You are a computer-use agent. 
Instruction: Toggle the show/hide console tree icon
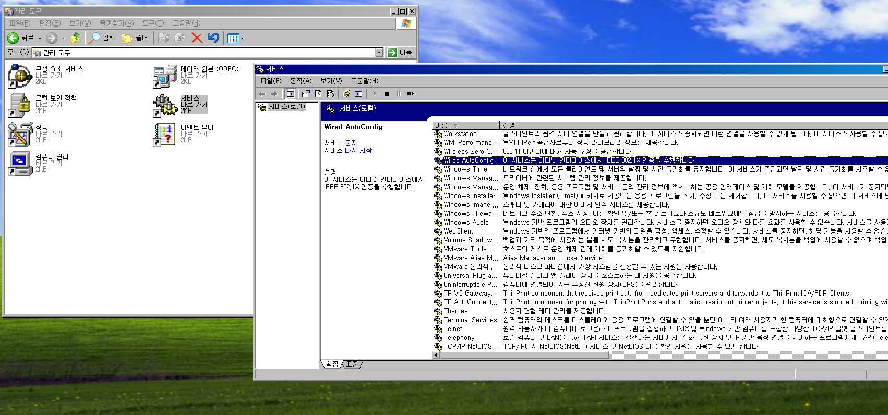point(291,94)
